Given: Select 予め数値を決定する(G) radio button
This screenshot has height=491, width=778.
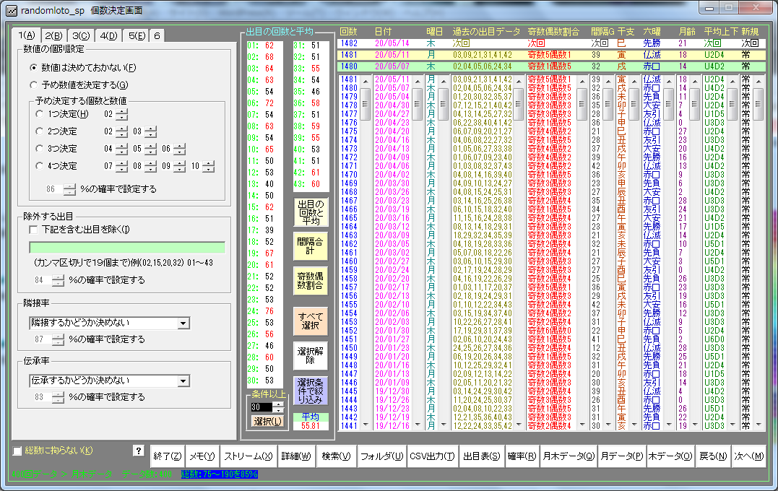Looking at the screenshot, I should 34,84.
